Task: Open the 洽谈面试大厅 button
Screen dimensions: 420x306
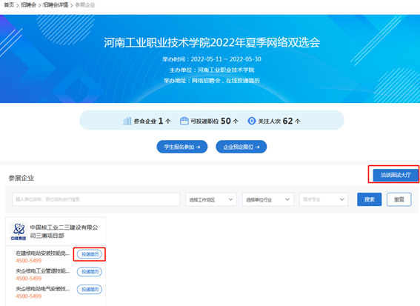Action: coord(396,175)
